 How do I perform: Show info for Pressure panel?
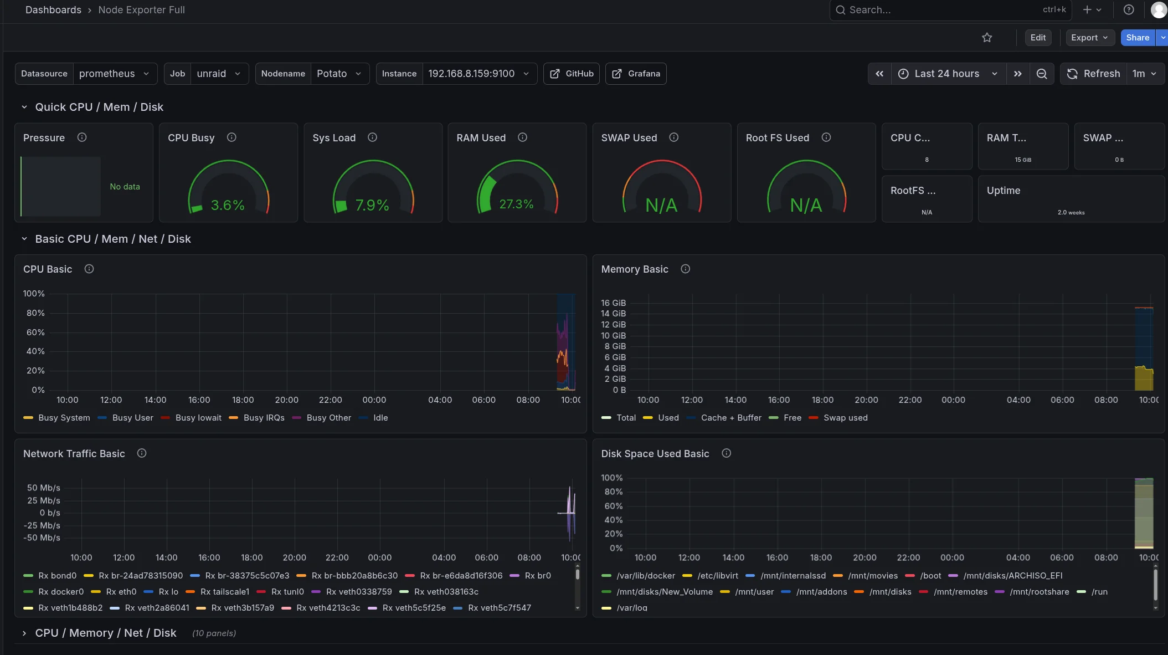click(82, 137)
